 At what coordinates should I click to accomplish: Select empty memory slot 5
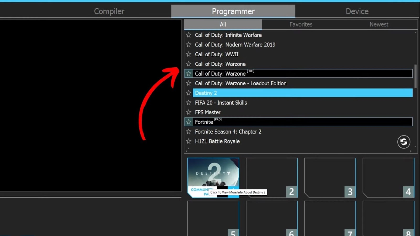pos(213,218)
